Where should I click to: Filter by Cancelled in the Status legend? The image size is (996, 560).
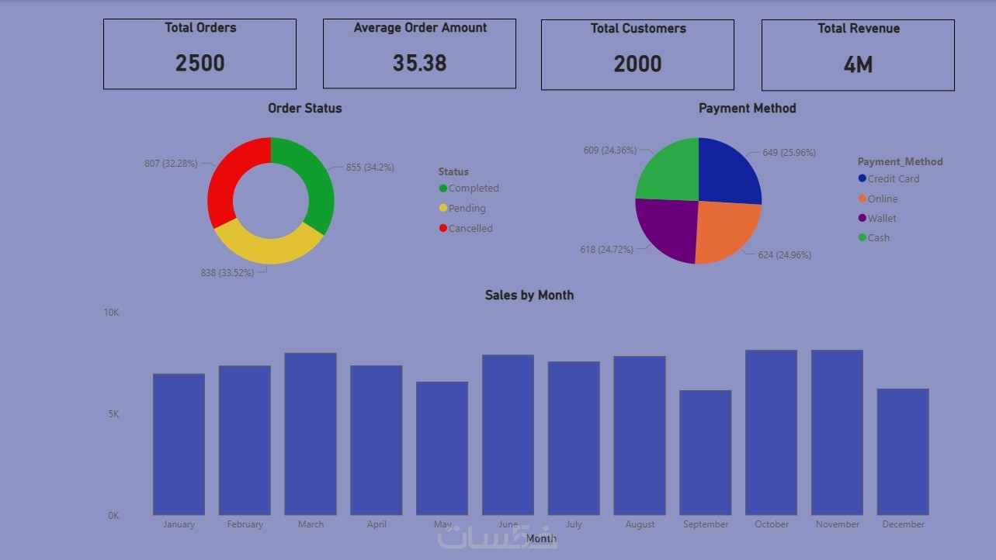point(466,229)
